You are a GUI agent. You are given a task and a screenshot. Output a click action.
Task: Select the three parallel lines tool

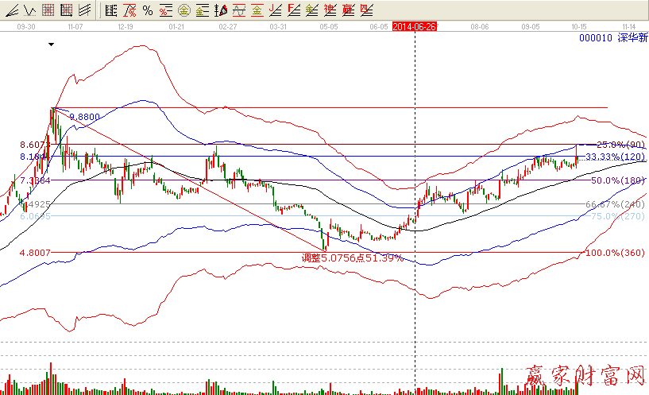point(84,10)
